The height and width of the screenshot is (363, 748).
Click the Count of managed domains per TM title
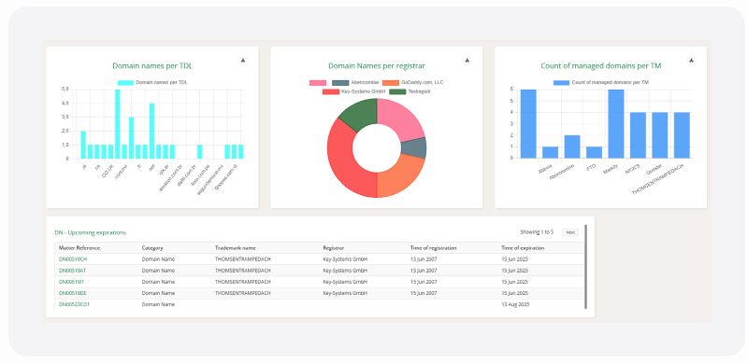[600, 65]
